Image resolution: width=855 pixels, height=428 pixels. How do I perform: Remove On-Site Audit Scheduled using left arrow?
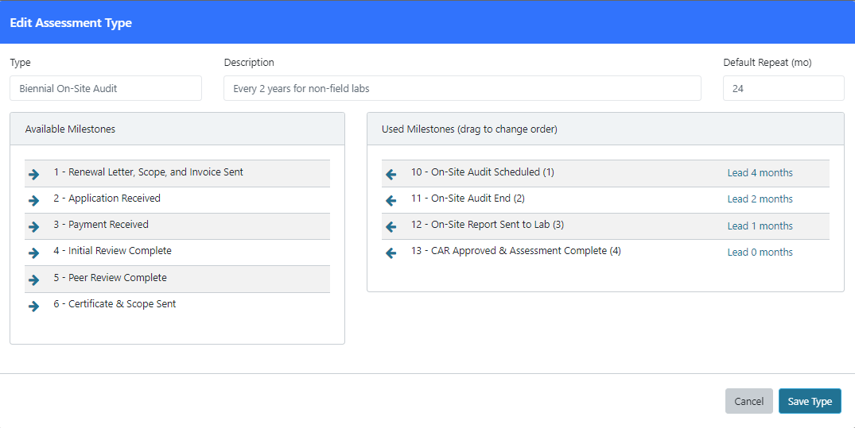(x=391, y=174)
